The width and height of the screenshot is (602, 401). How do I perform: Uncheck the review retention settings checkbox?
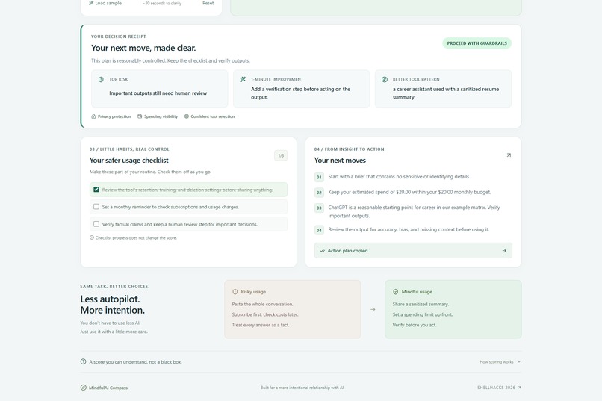click(x=96, y=190)
